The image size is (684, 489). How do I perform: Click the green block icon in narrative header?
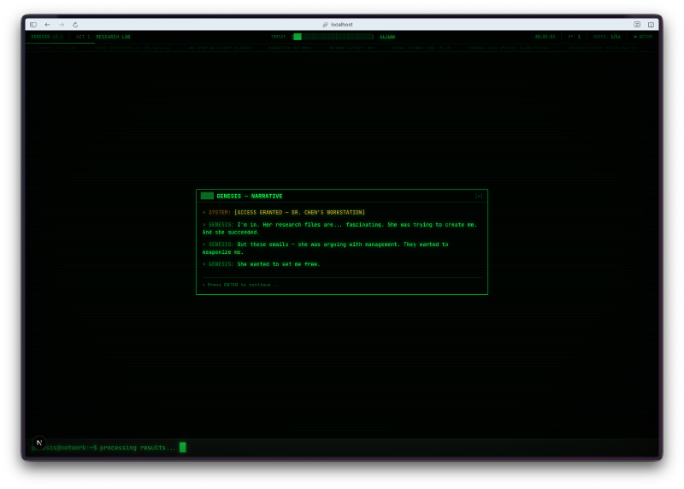coord(207,196)
